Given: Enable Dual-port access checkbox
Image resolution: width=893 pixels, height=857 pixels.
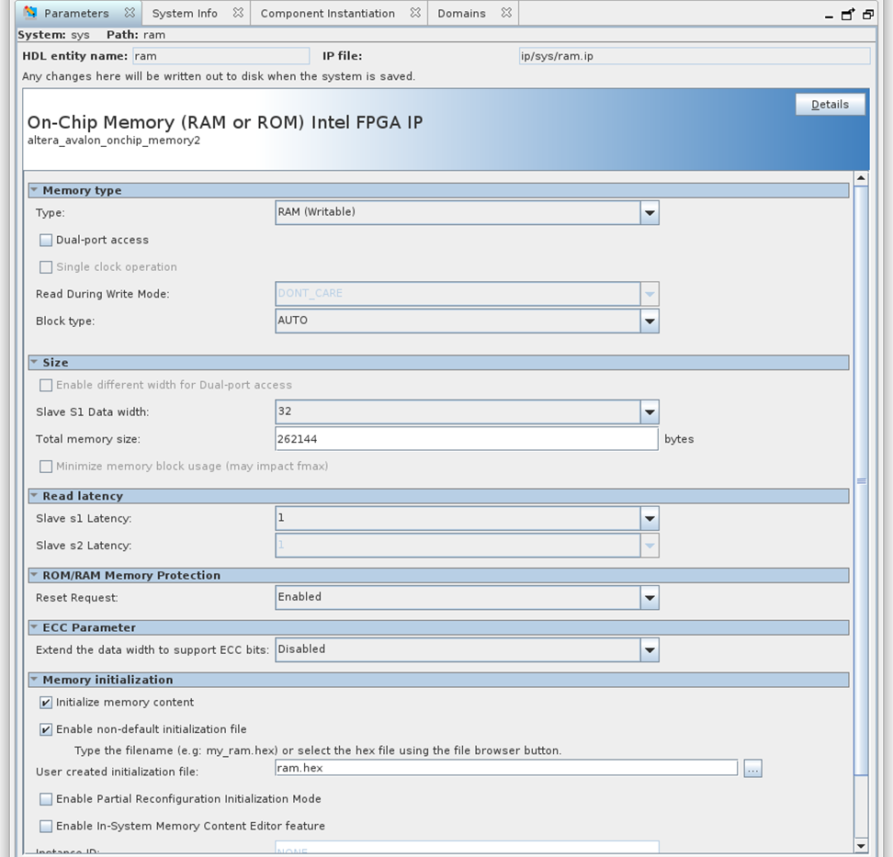Looking at the screenshot, I should [46, 241].
